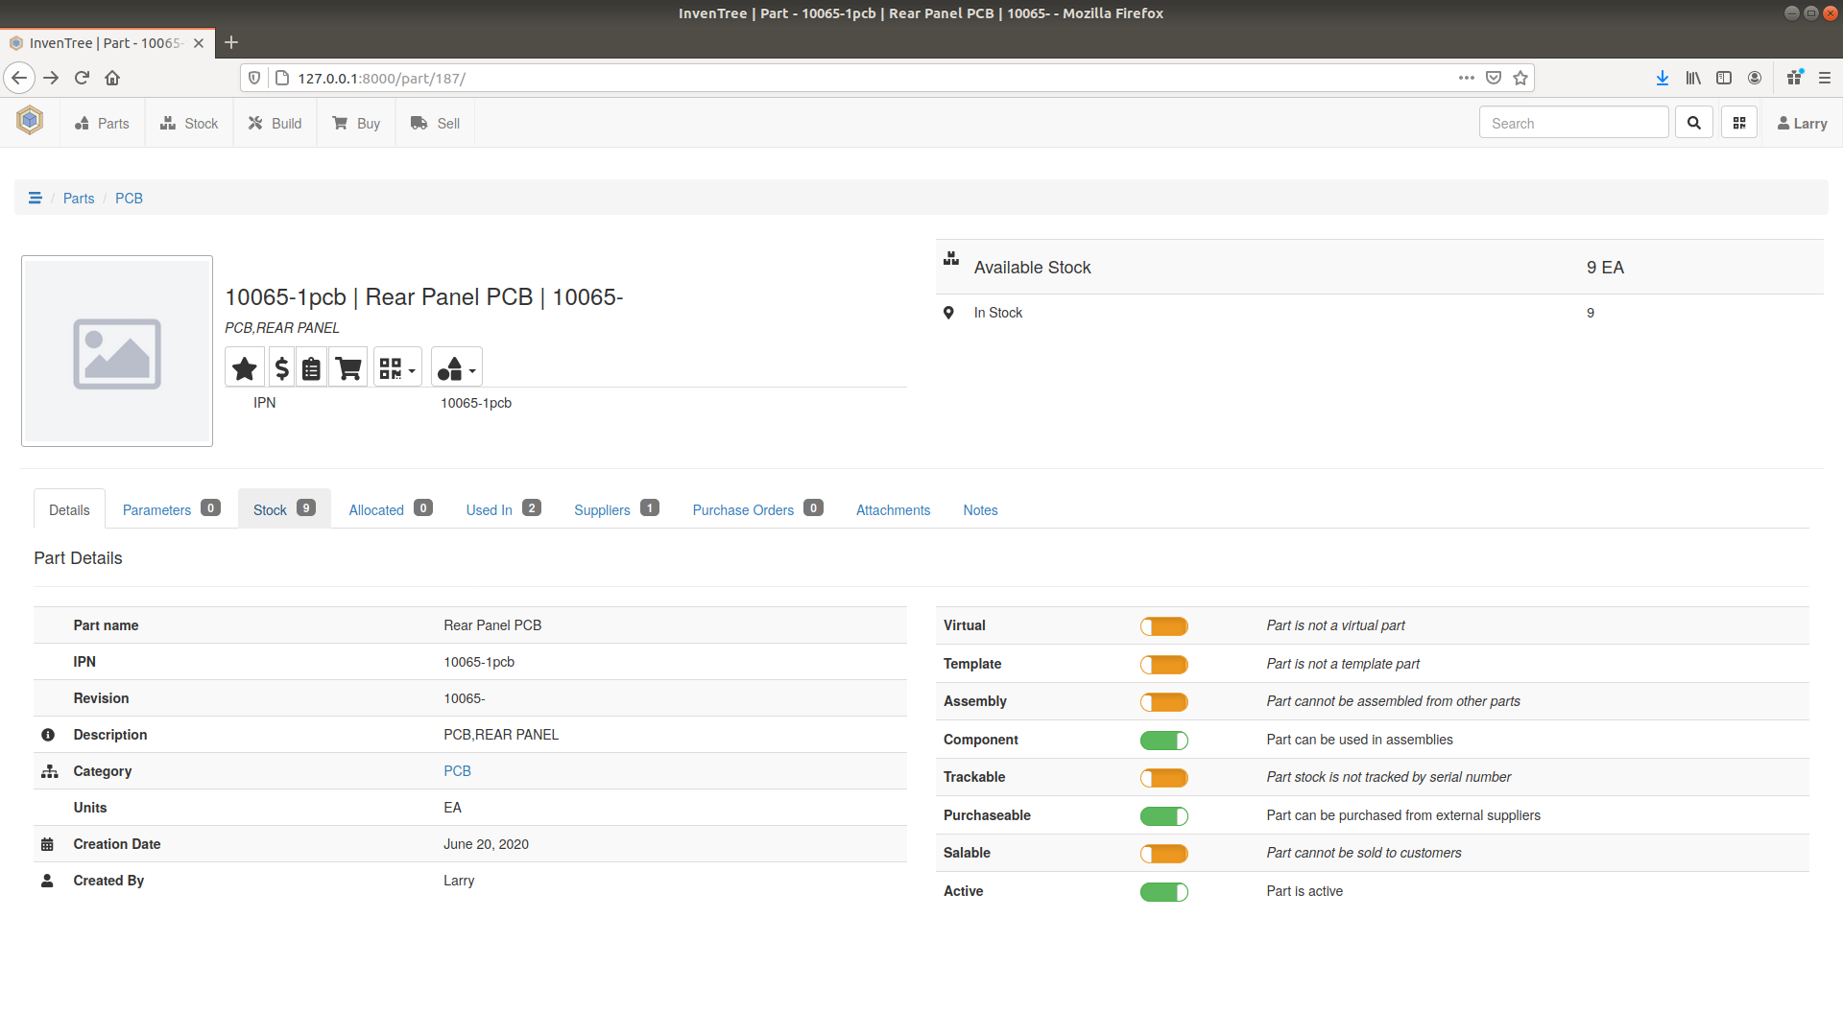Expand the breadcrumb hamburger menu
Viewport: 1843px width, 1036px height.
point(36,198)
